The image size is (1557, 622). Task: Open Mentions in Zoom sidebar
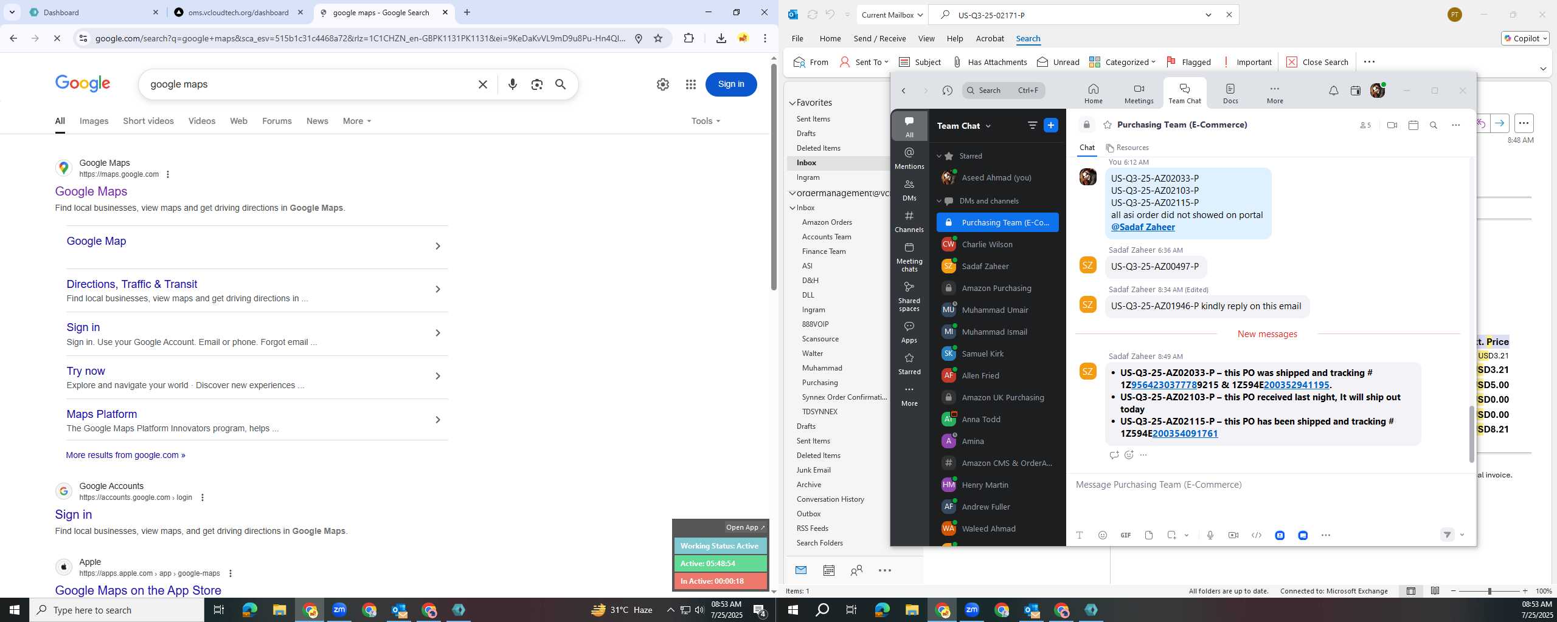(909, 158)
